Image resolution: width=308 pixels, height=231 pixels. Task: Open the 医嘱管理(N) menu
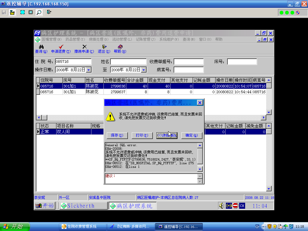52,39
